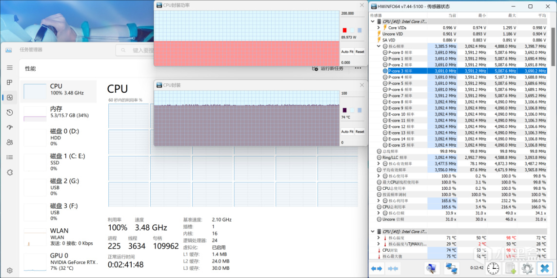Click Core VIDs lightning icon
The image size is (557, 278).
[385, 27]
